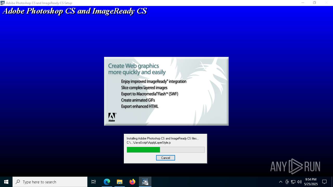Click "Export to Macromedia Flash (SWF)" text
The image size is (333, 187).
click(150, 94)
